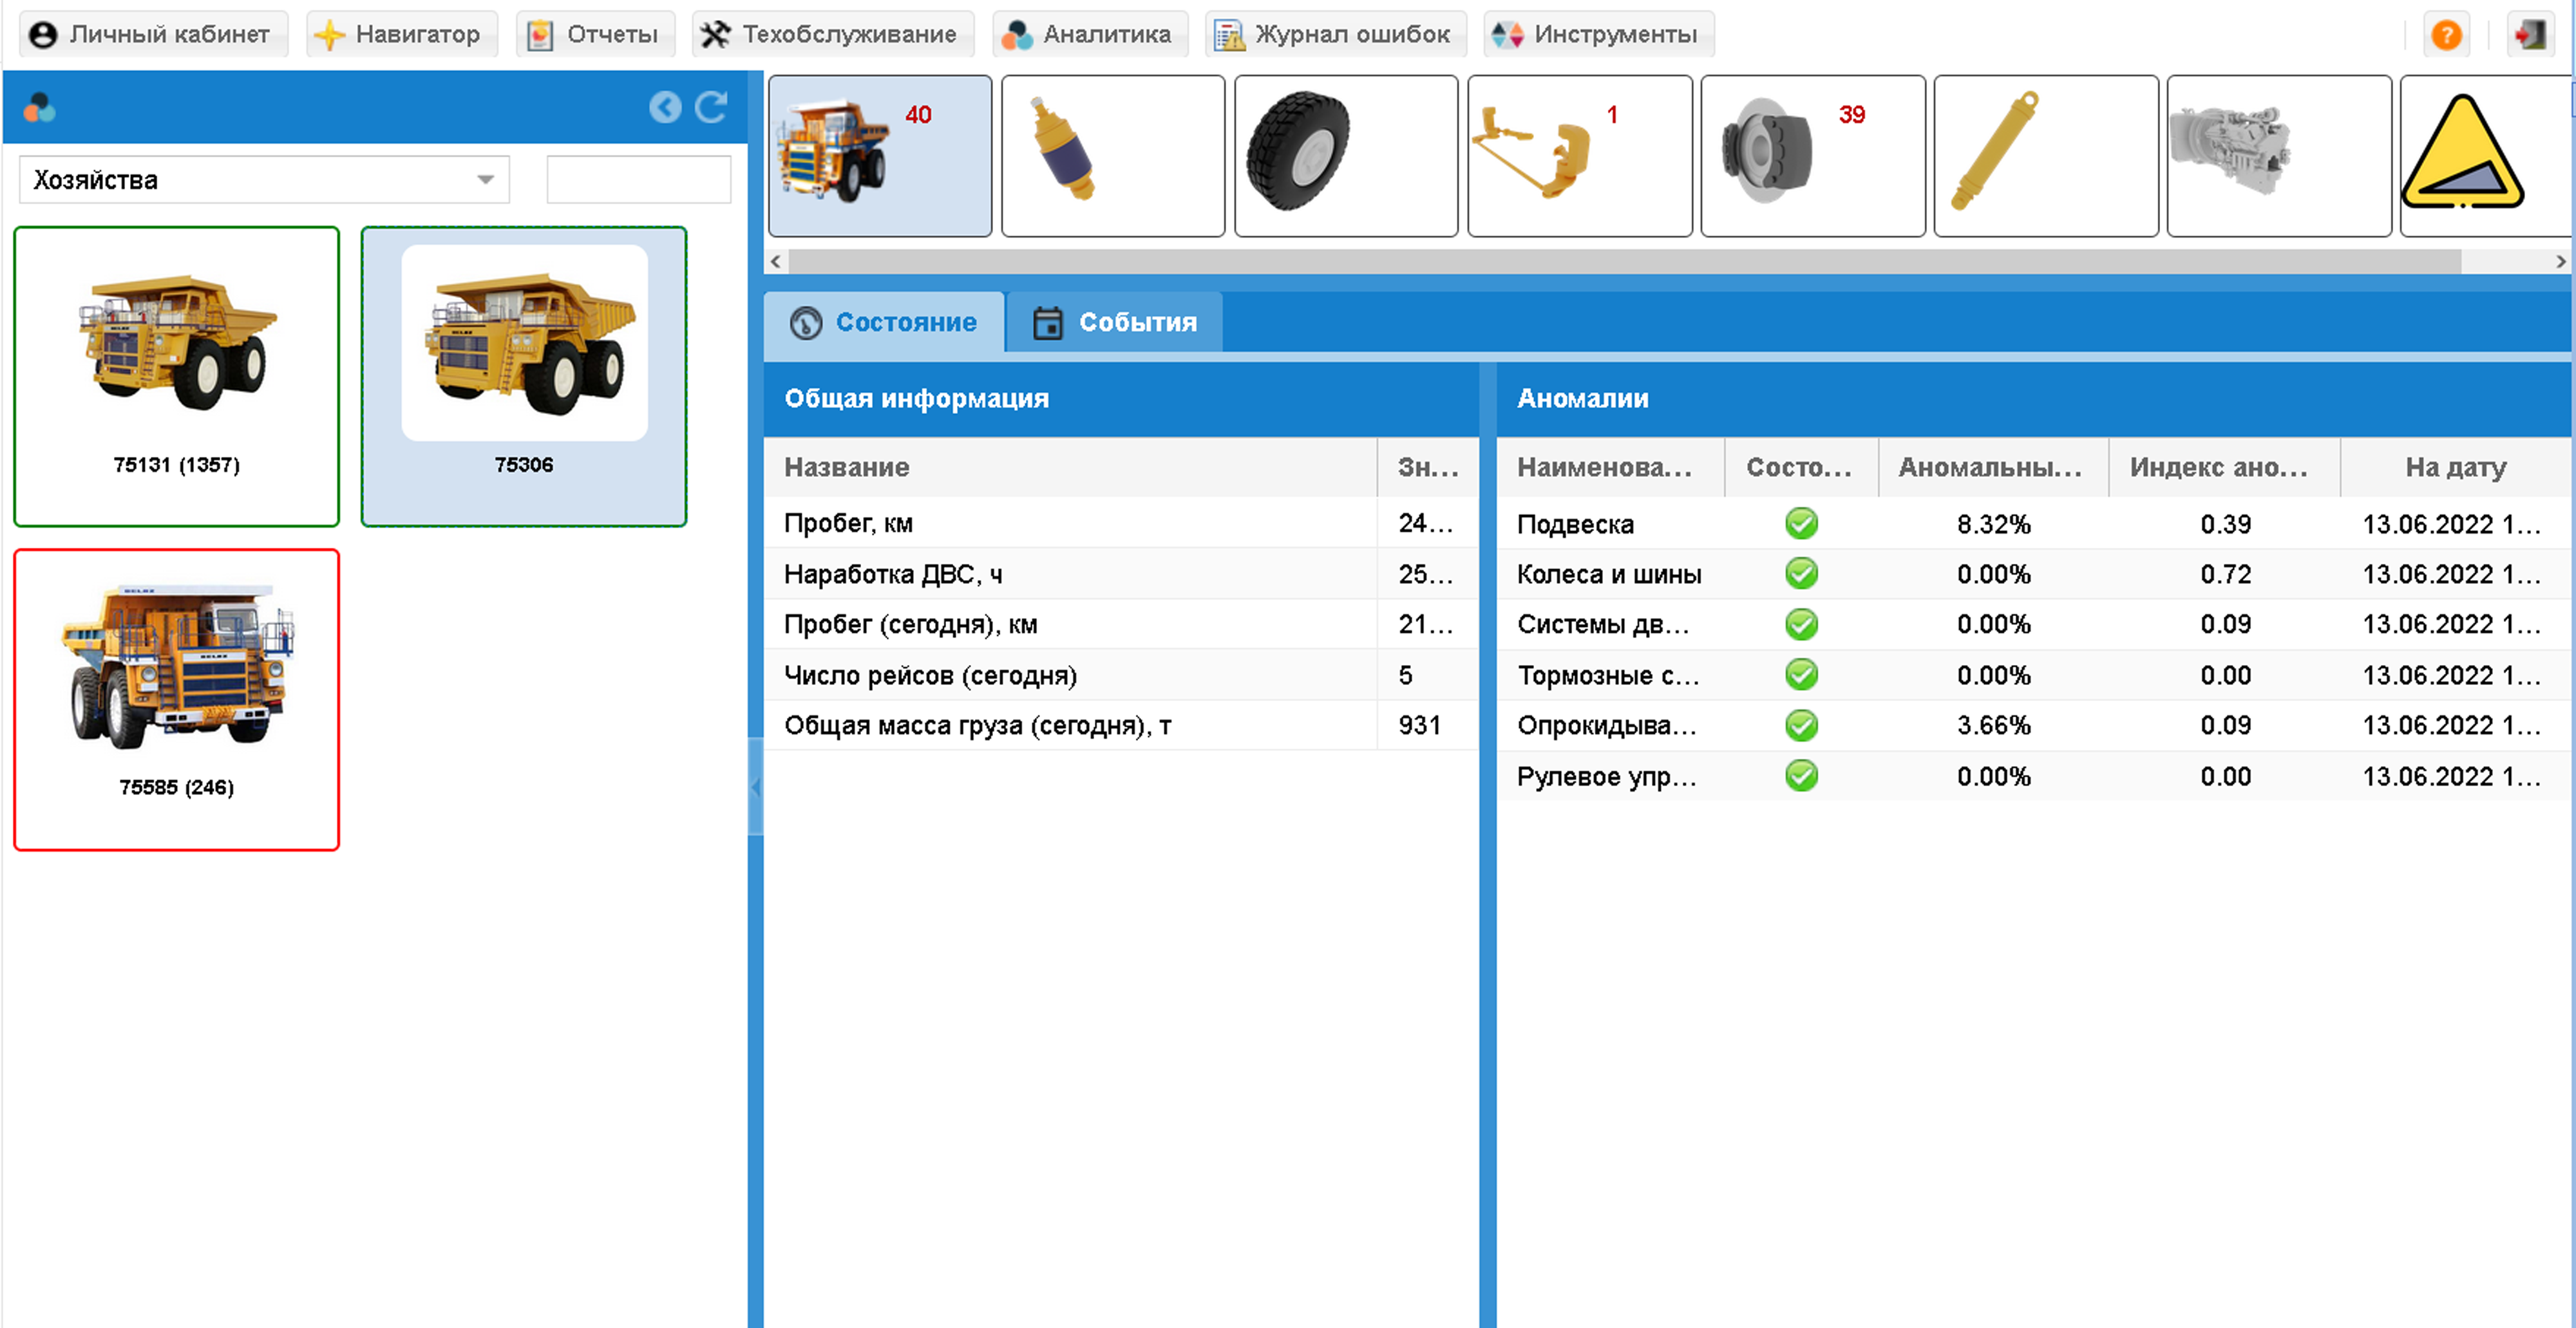Click green status check for Опрокидыва...
The height and width of the screenshot is (1328, 2576).
[x=1801, y=725]
